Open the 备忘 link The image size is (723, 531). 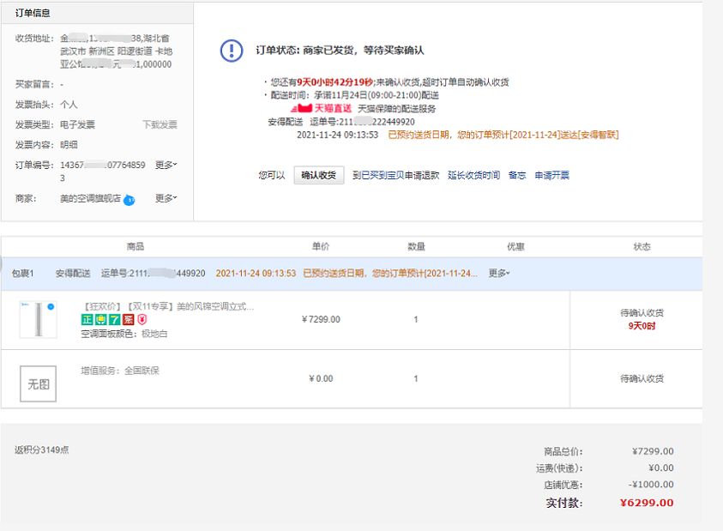(x=517, y=175)
